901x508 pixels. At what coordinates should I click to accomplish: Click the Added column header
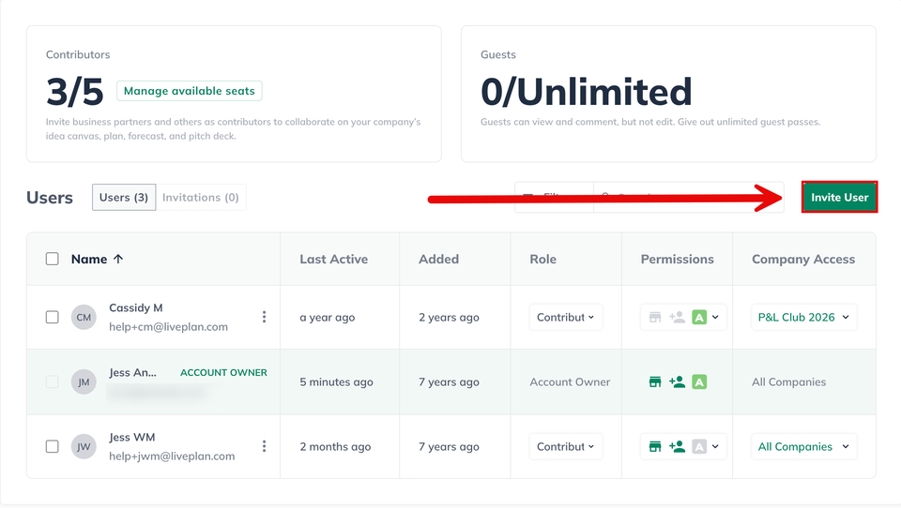[x=438, y=259]
